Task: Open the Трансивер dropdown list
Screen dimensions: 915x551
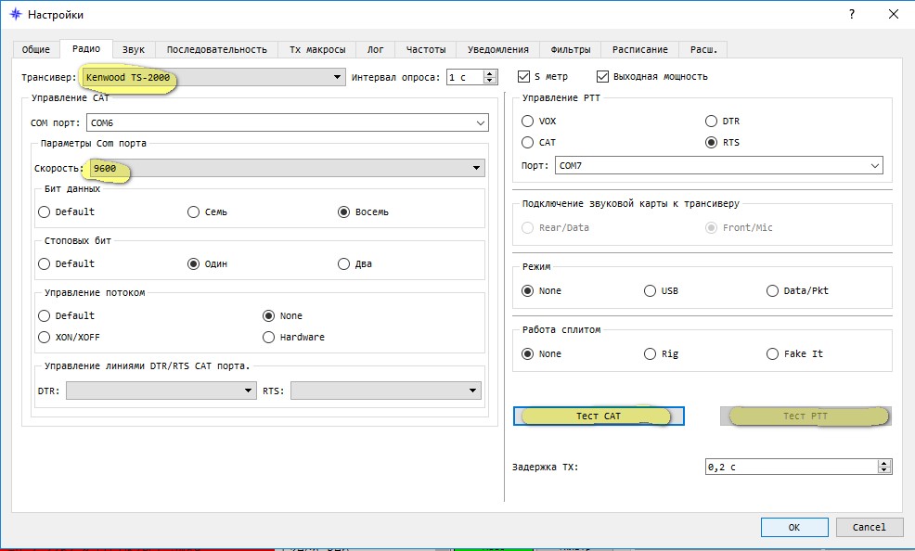Action: [338, 78]
